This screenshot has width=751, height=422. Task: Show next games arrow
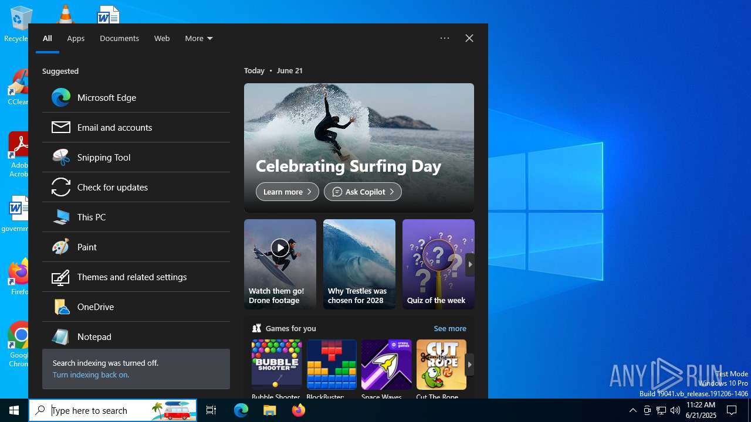(x=469, y=365)
